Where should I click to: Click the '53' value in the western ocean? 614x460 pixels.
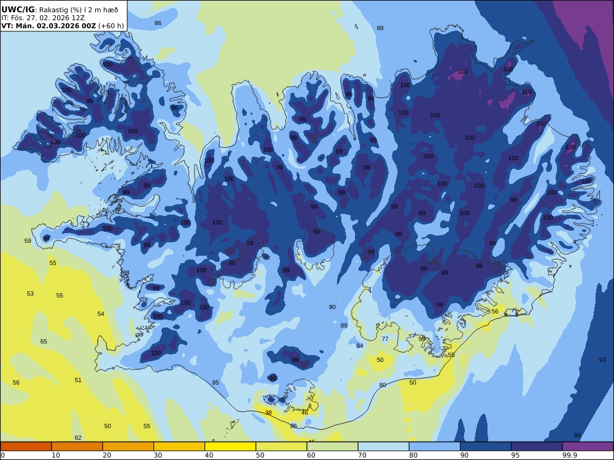(x=30, y=293)
